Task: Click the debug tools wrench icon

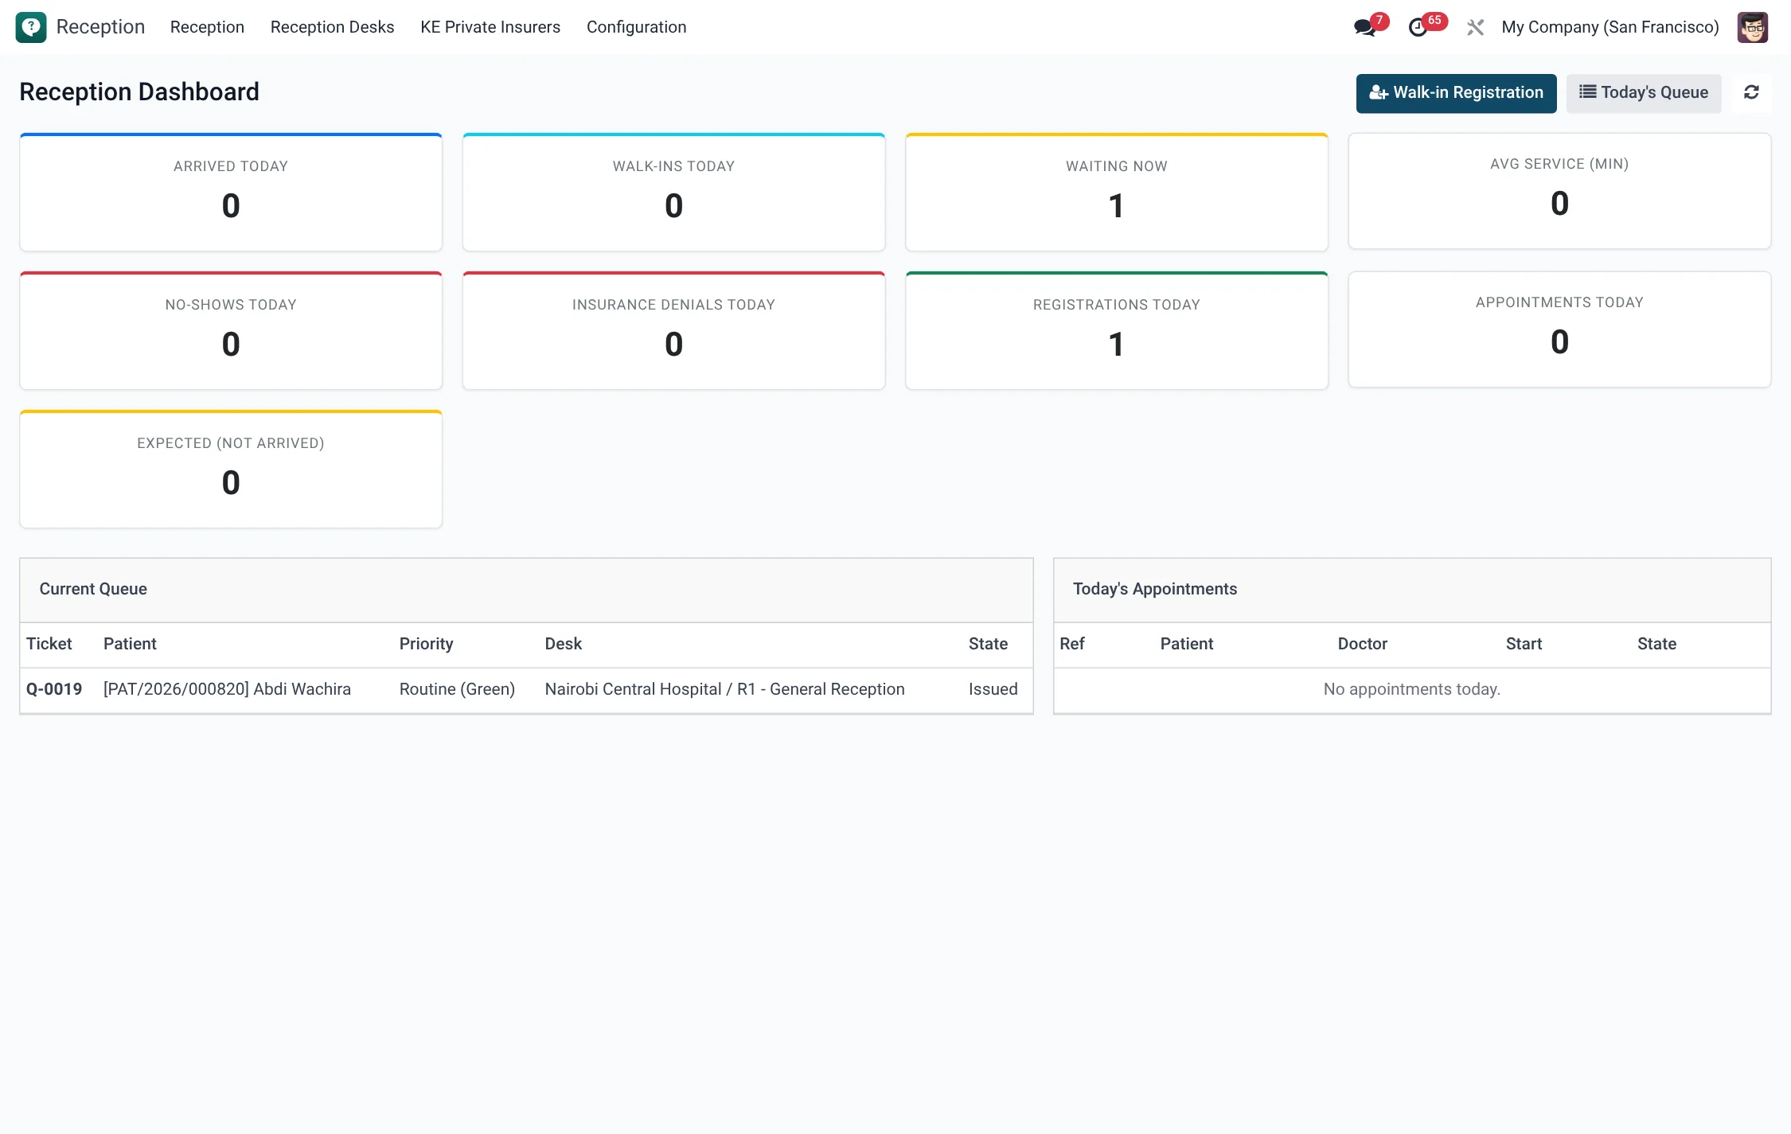Action: coord(1475,28)
